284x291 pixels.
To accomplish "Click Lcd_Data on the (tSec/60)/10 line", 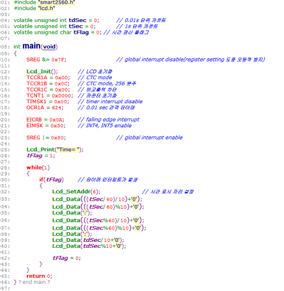I will [x=66, y=200].
